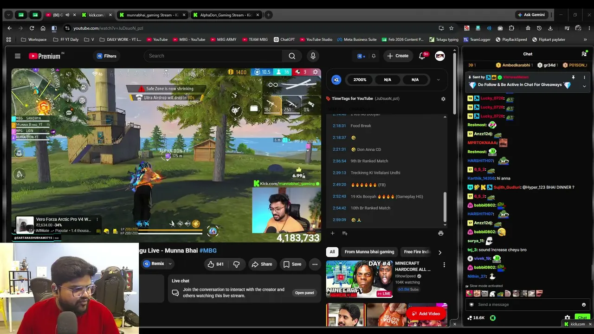Open the vidIQ round logo in stats panel
Image resolution: width=594 pixels, height=334 pixels.
[336, 80]
